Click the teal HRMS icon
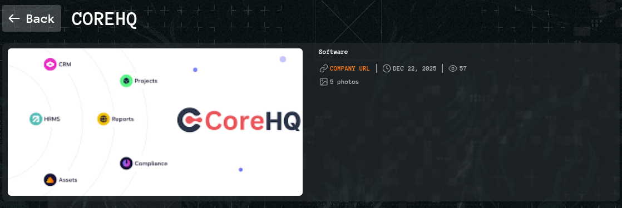 [x=36, y=119]
